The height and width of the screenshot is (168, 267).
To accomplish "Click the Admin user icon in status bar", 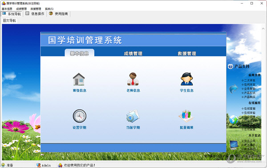I will coord(38,165).
